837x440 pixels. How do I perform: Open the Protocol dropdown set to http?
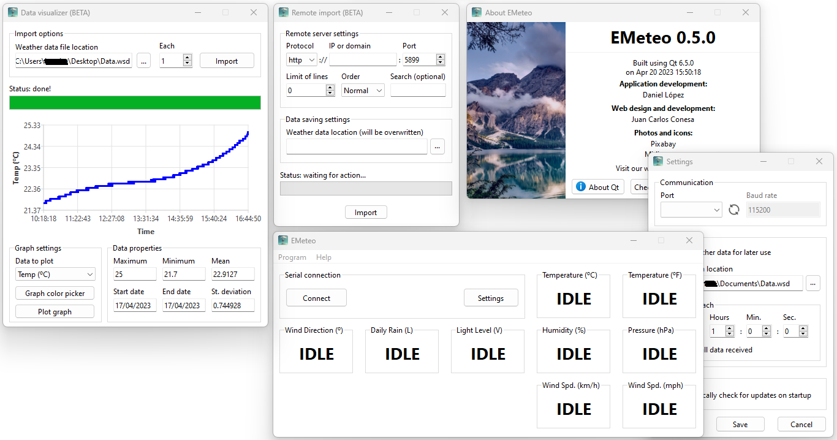pyautogui.click(x=301, y=59)
